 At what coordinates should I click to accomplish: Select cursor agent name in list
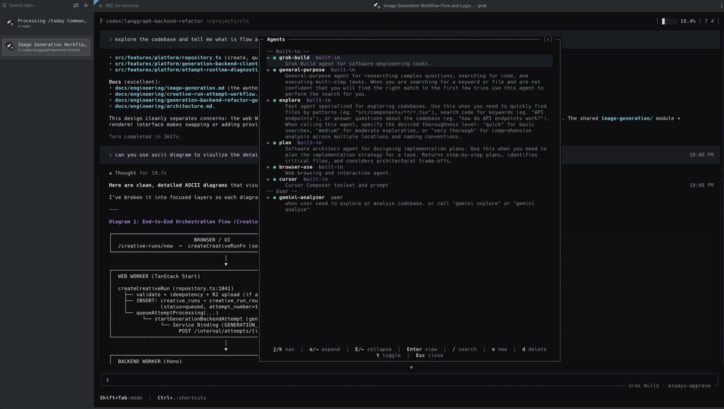pyautogui.click(x=288, y=179)
